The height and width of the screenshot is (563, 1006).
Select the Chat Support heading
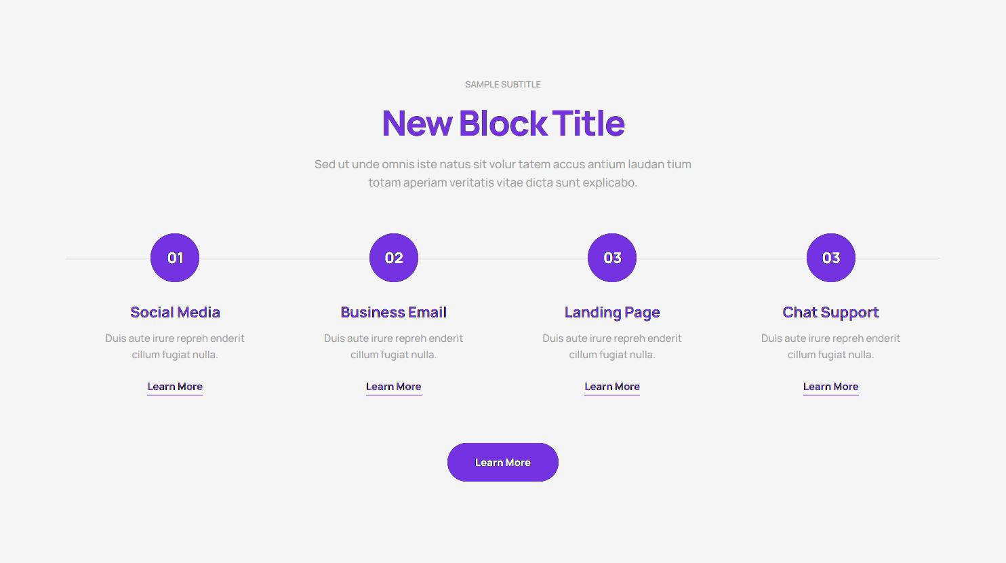(x=830, y=312)
